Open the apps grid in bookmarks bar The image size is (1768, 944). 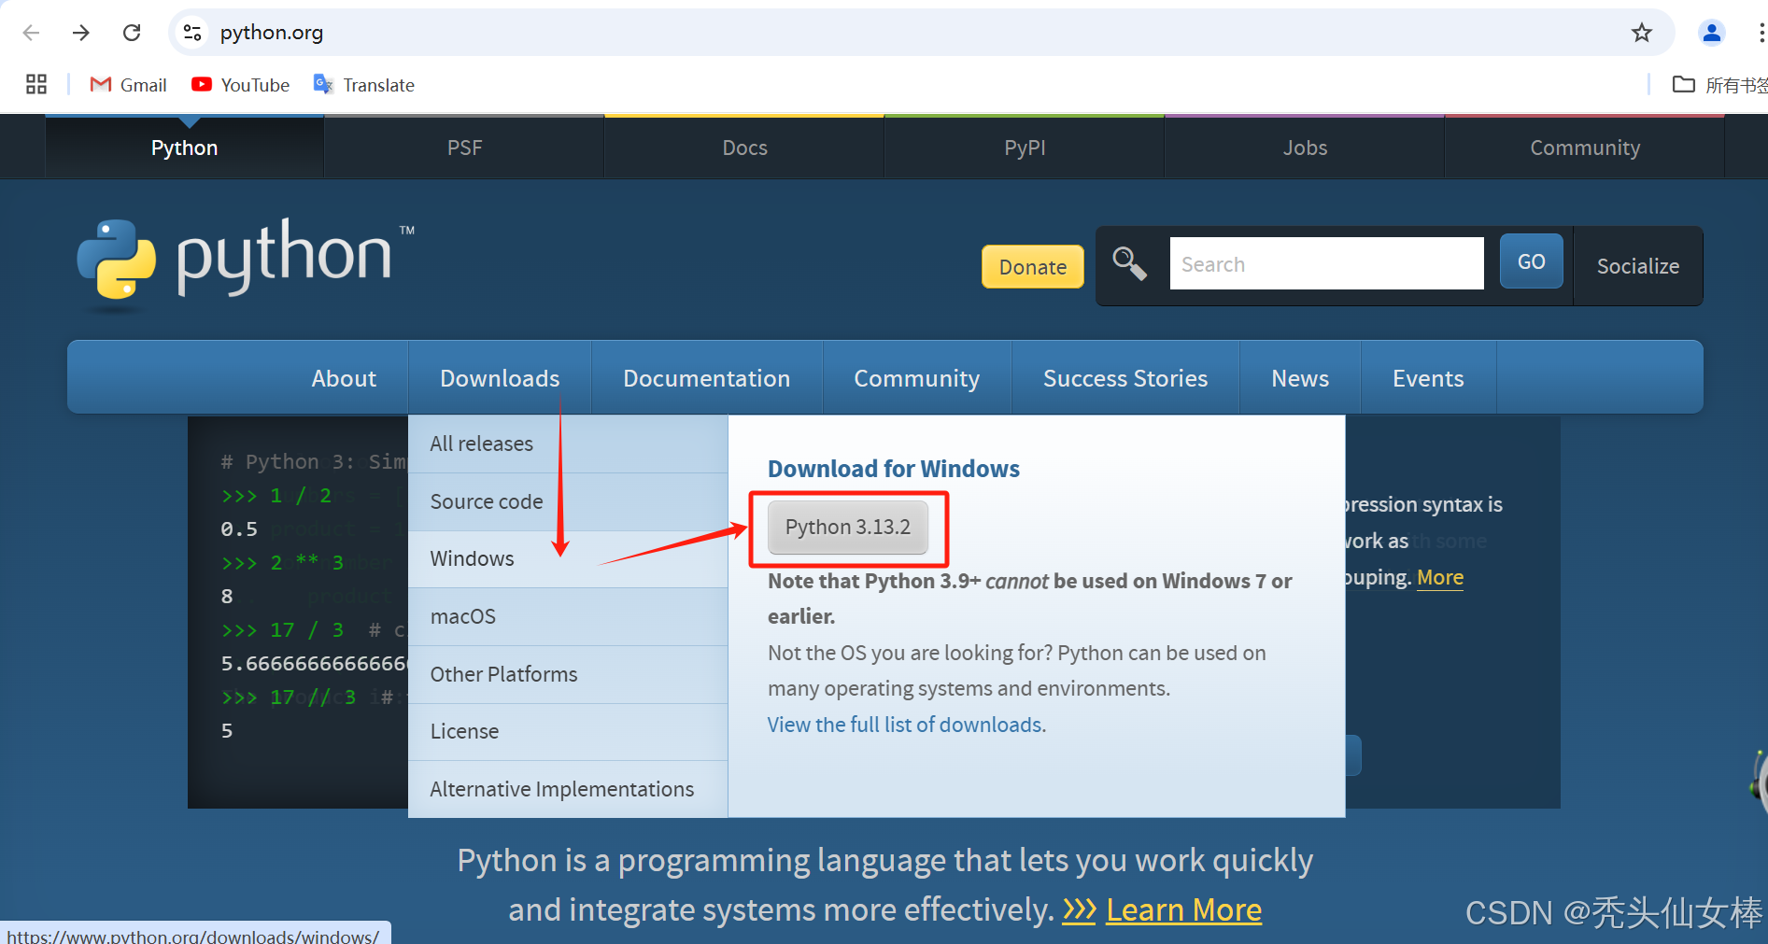click(36, 84)
